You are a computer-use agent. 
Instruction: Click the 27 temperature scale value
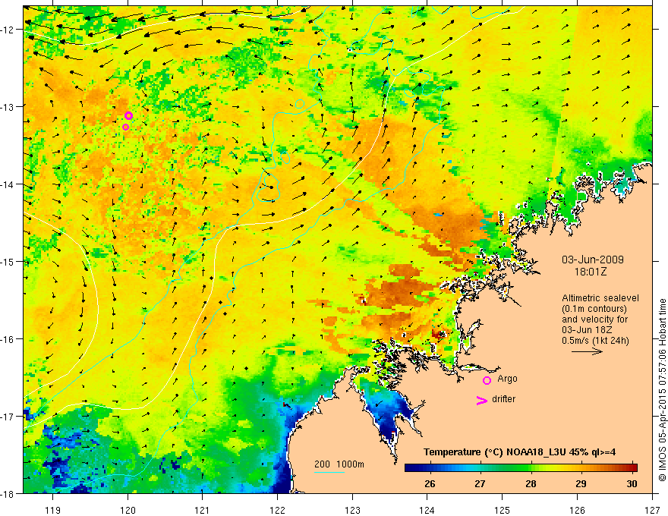[x=480, y=483]
